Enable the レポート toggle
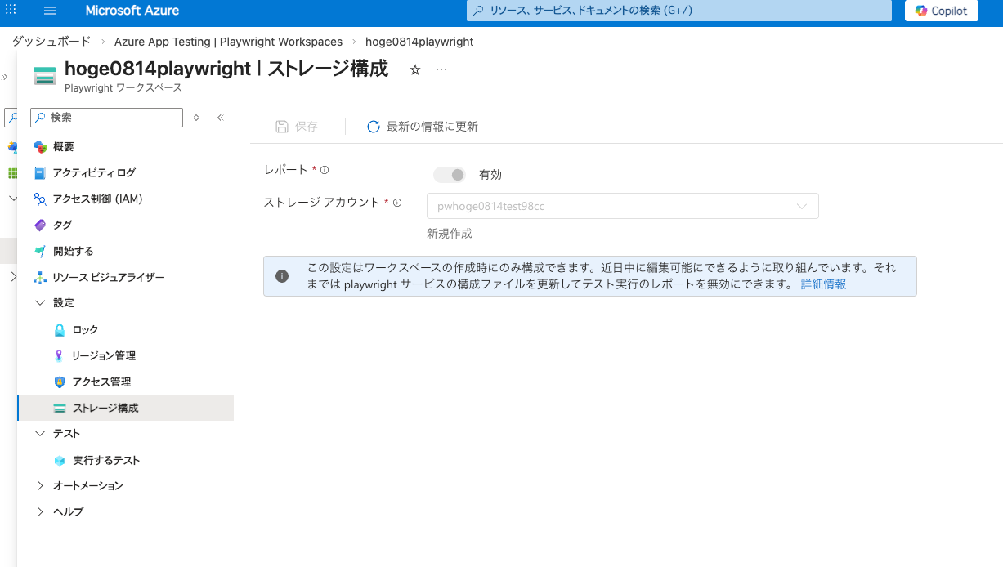 [x=450, y=174]
